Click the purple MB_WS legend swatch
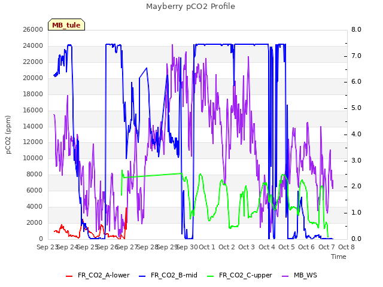The width and height of the screenshot is (383, 287). [x=285, y=276]
